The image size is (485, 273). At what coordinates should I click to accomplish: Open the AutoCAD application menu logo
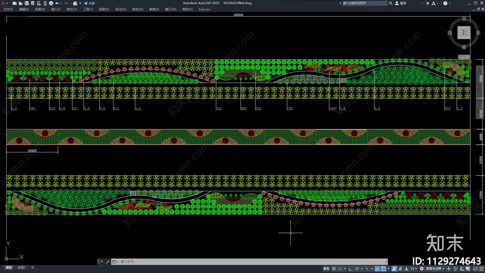[x=3, y=3]
